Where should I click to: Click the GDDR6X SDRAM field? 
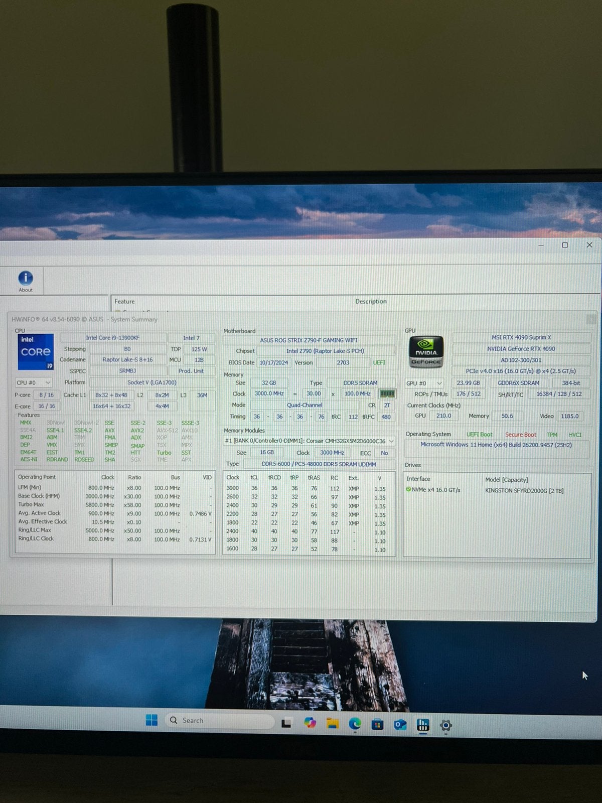(x=519, y=383)
